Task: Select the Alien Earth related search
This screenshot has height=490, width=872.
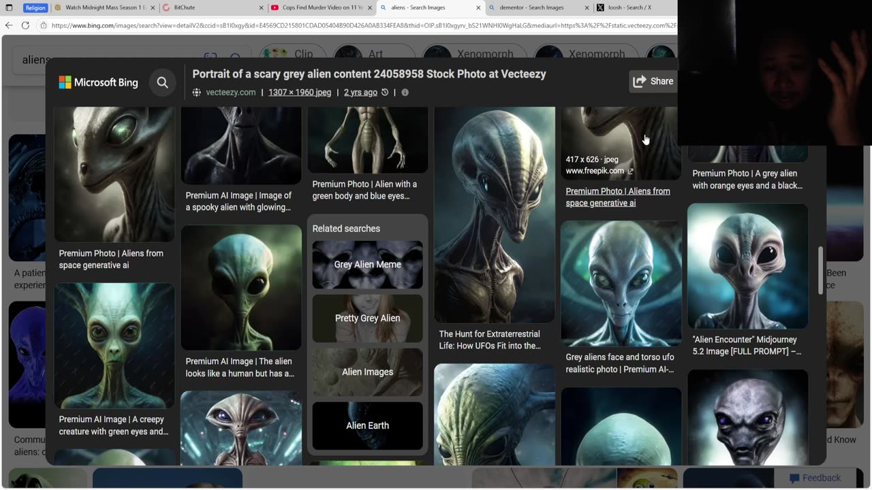Action: 367,426
